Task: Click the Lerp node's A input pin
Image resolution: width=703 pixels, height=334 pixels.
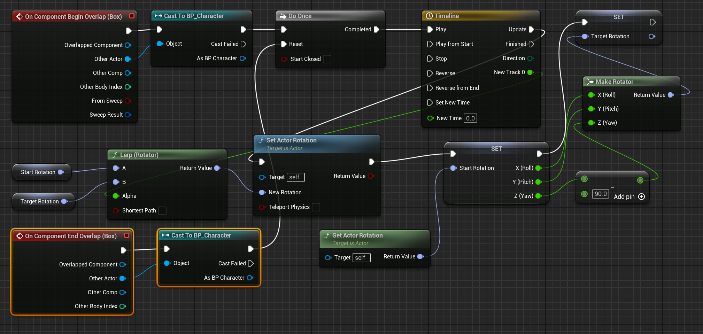Action: click(116, 168)
